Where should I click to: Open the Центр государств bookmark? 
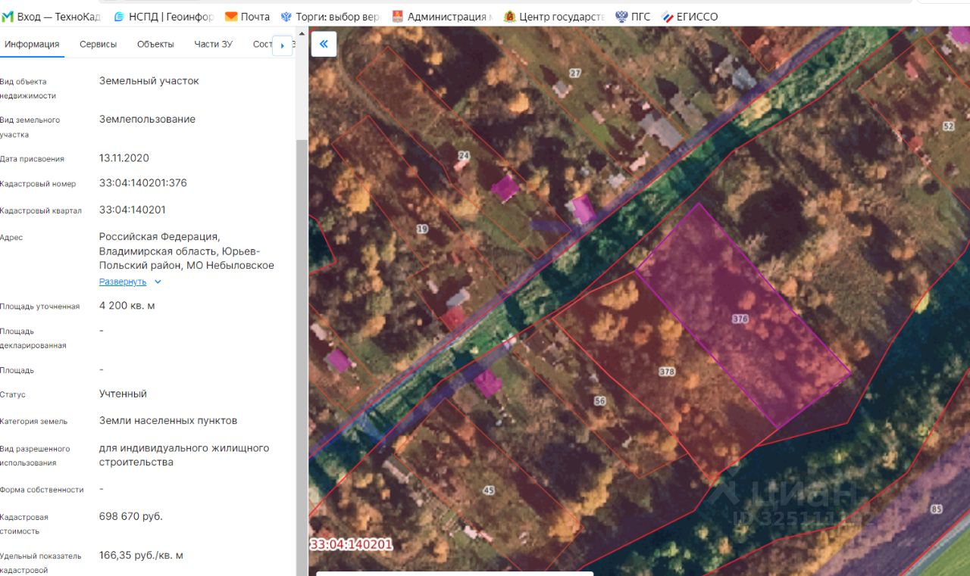click(x=554, y=17)
